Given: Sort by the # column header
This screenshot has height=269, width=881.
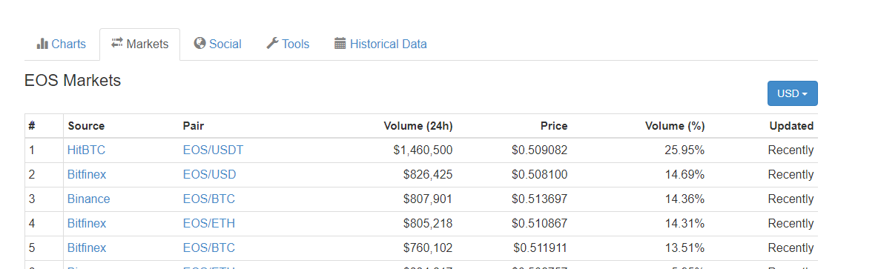Looking at the screenshot, I should point(32,126).
